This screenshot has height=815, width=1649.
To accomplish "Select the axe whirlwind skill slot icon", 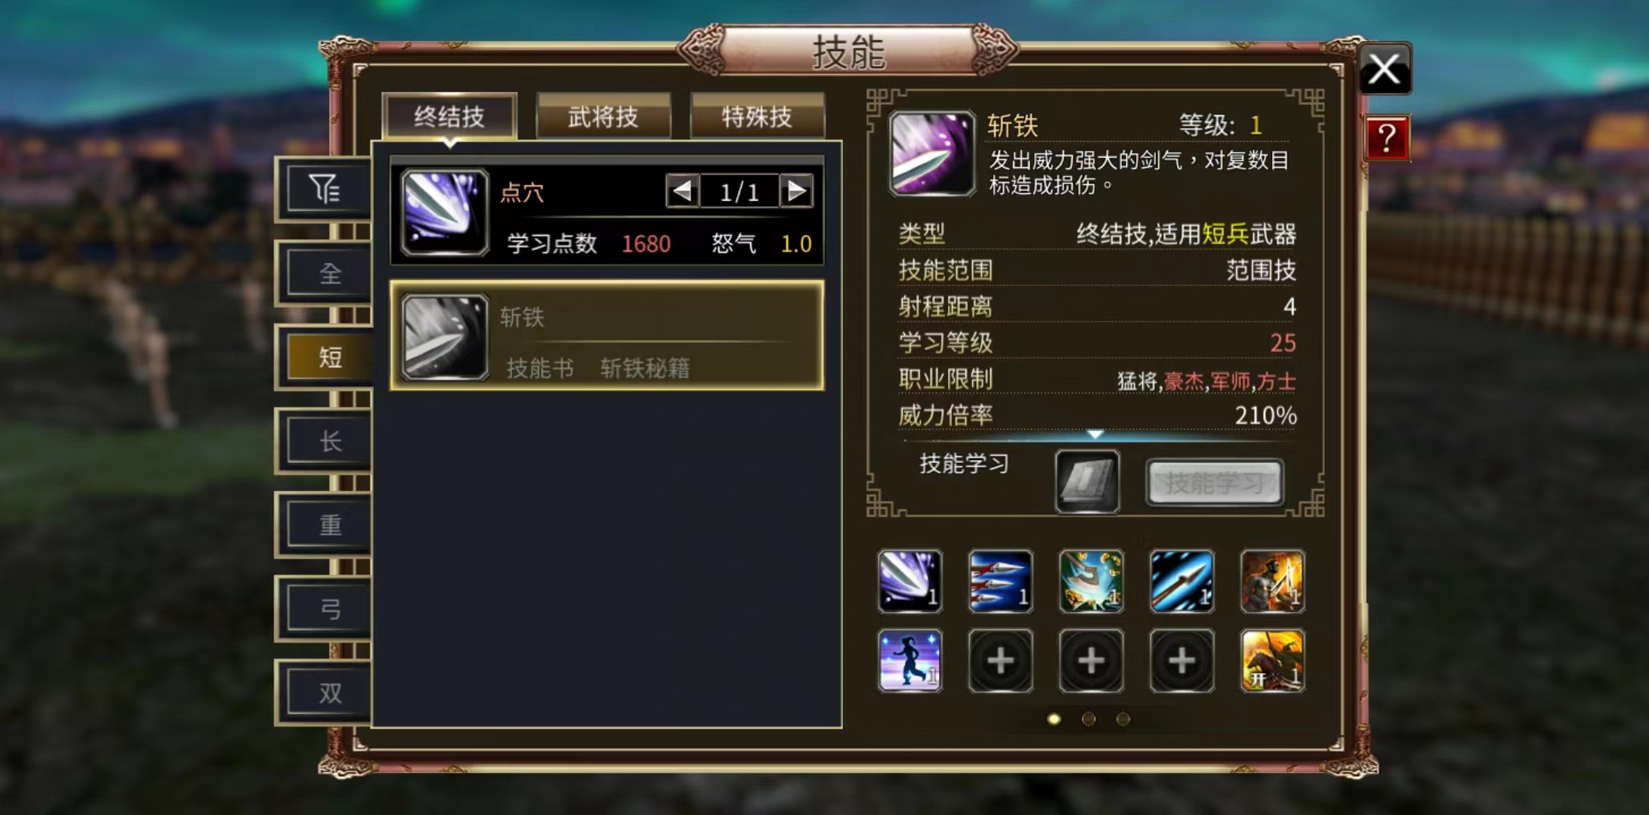I will tap(1091, 581).
